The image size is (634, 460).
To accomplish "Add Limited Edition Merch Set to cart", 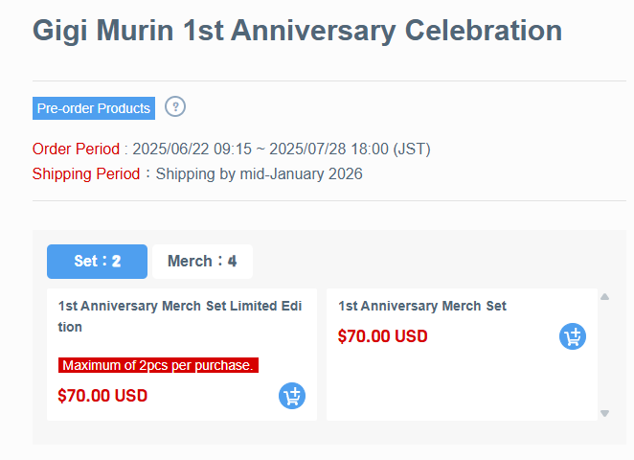I will (x=292, y=396).
